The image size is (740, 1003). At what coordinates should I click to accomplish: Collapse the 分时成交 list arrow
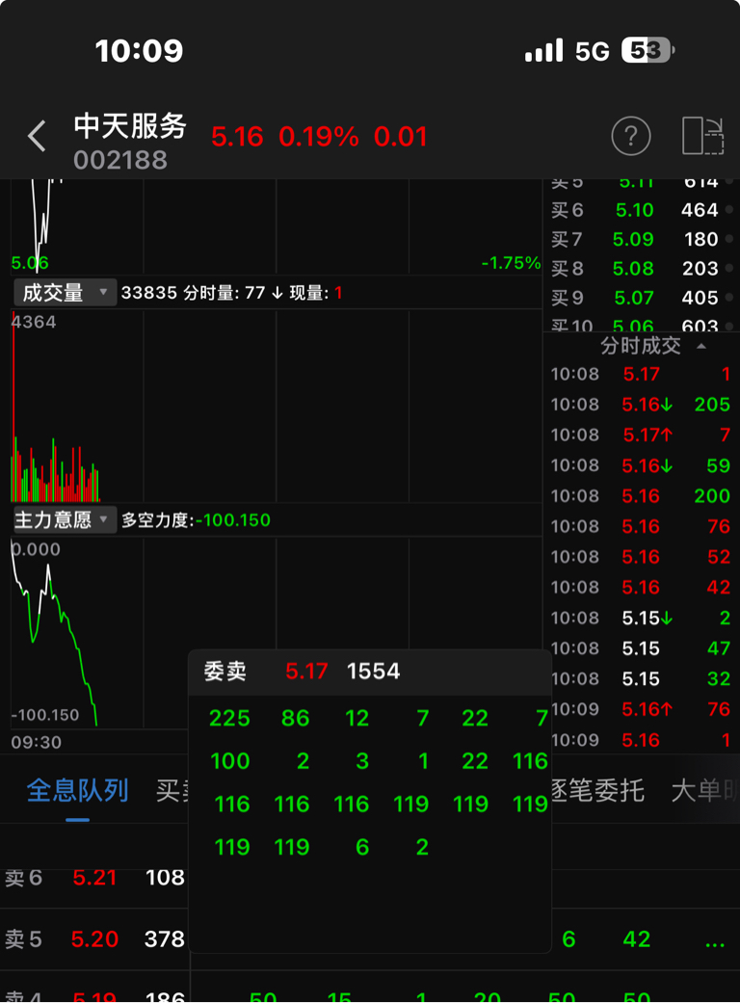[701, 346]
